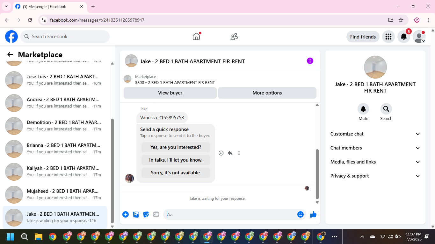This screenshot has width=435, height=244.
Task: Click the conversation list scrollbar
Action: [x=112, y=171]
